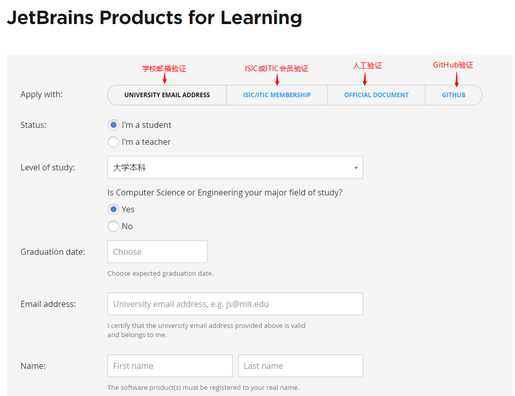Select the I'm a teacher radio

pyautogui.click(x=114, y=142)
